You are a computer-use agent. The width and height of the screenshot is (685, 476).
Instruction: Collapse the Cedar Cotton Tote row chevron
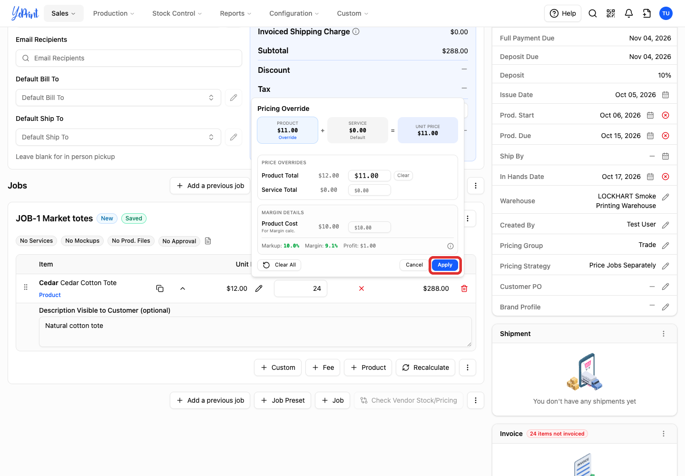click(x=183, y=288)
